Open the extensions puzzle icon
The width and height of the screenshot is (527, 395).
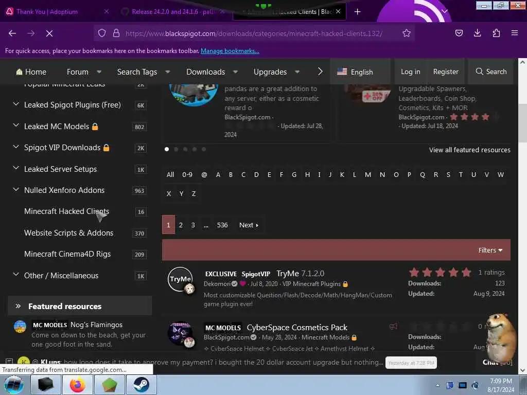[x=496, y=33]
